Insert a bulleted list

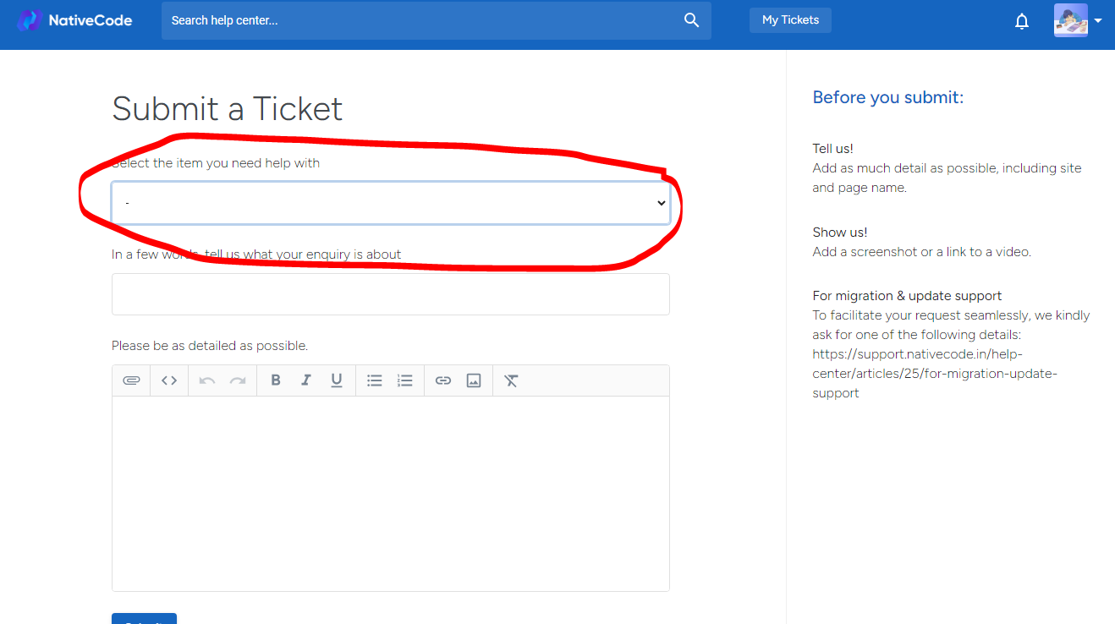coord(375,380)
